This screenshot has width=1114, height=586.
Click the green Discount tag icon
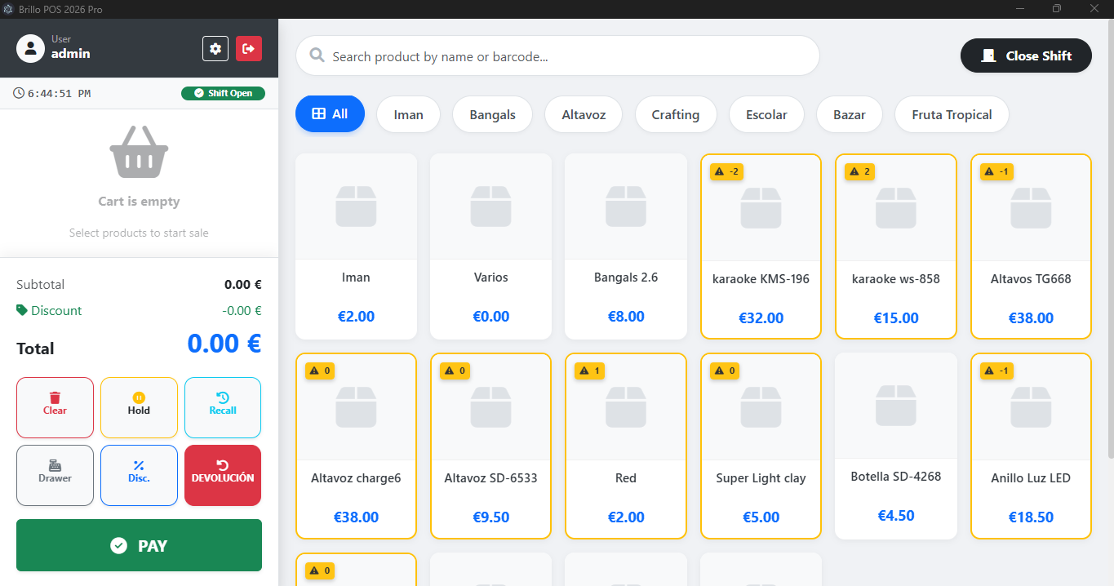click(22, 310)
